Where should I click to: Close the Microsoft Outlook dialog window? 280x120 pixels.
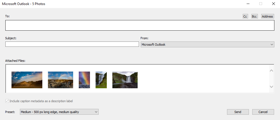pos(273,4)
